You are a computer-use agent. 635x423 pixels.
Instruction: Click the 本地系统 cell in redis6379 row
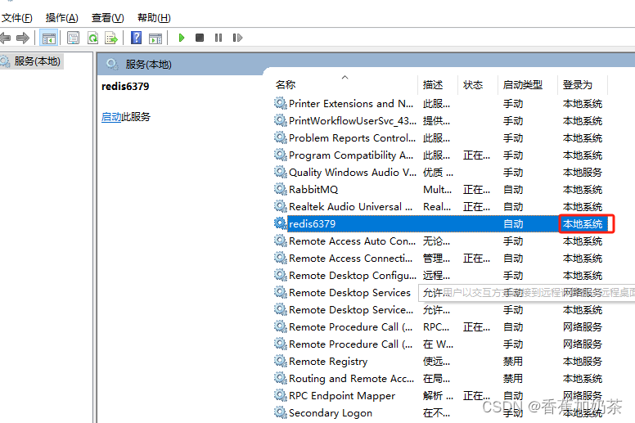click(583, 224)
